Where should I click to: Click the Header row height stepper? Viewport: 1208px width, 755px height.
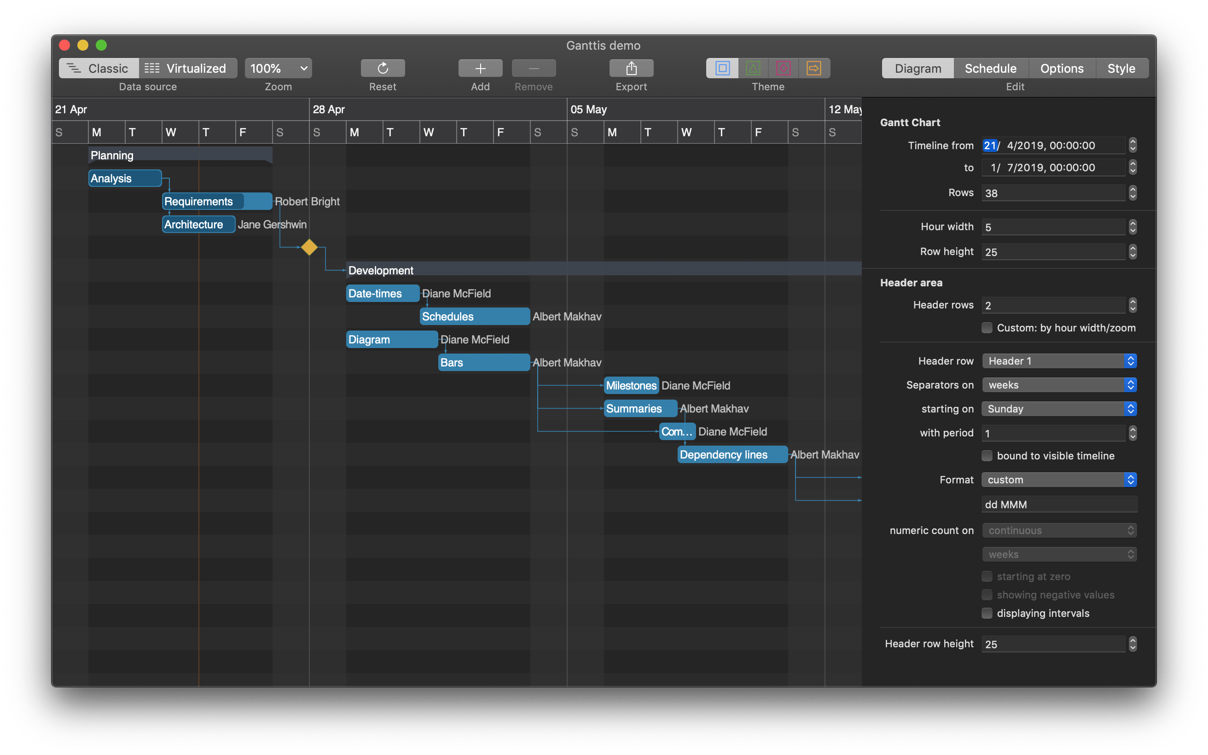tap(1132, 644)
